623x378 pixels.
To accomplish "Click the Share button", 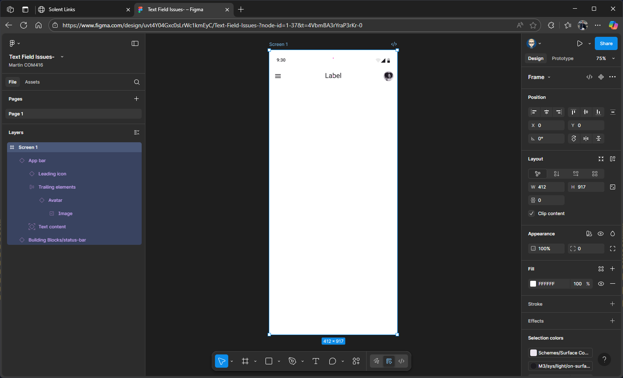I will tap(606, 43).
